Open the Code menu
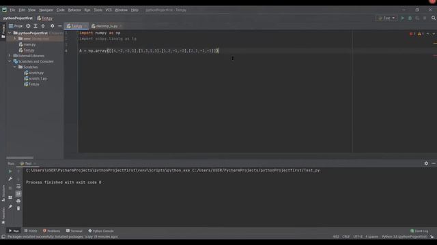 [x=61, y=10]
